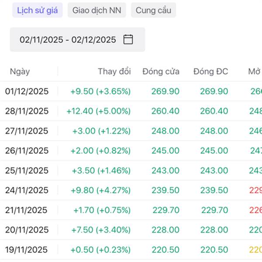Click the +12.40 (+5.00%) change value
This screenshot has width=262, height=262.
[x=98, y=111]
